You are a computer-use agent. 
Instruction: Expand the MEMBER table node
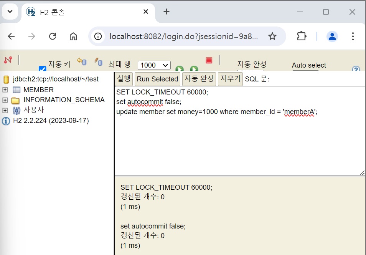(x=5, y=90)
